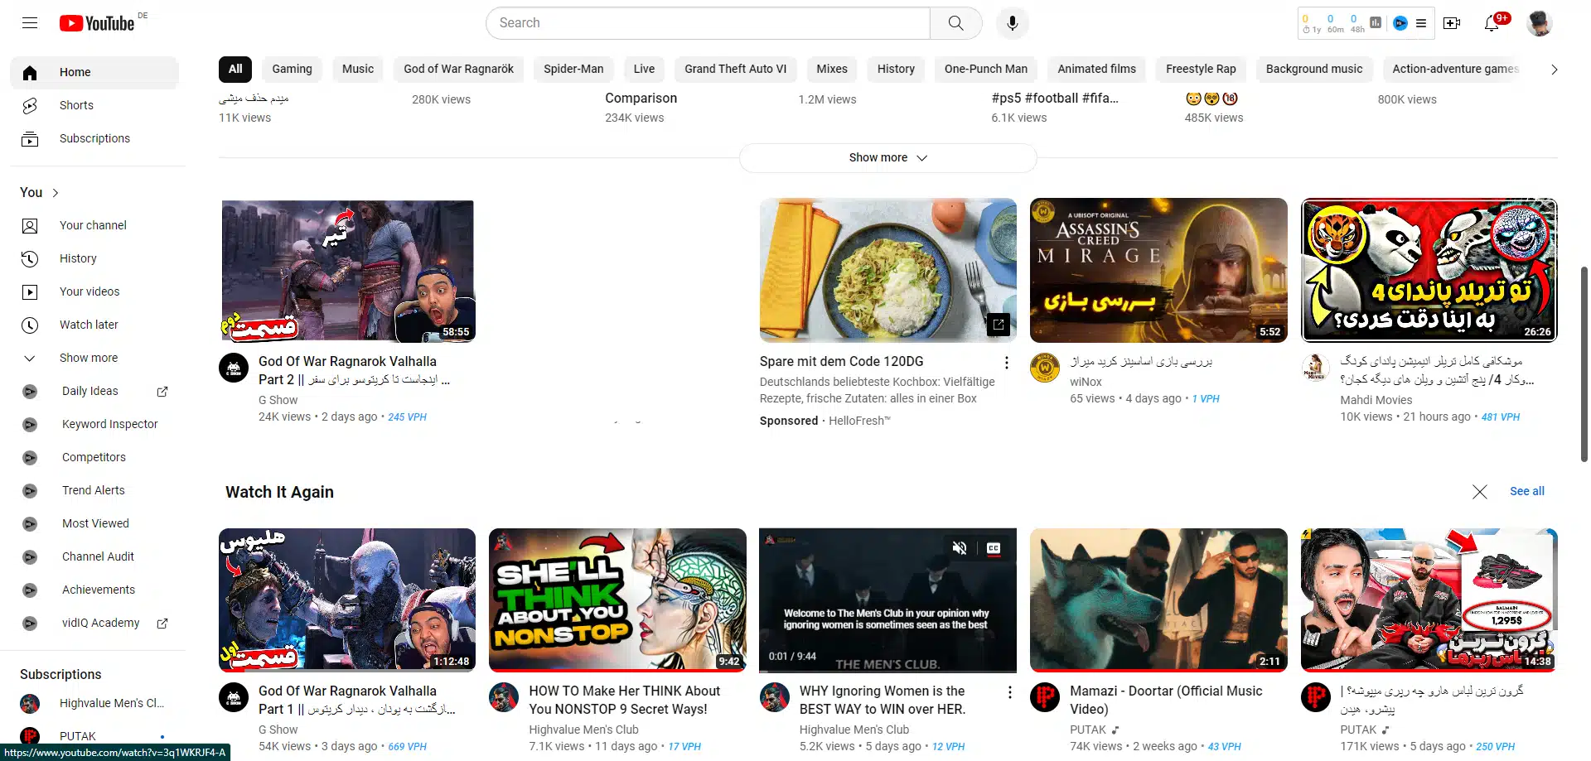Select the Gaming filter chip

pos(292,69)
